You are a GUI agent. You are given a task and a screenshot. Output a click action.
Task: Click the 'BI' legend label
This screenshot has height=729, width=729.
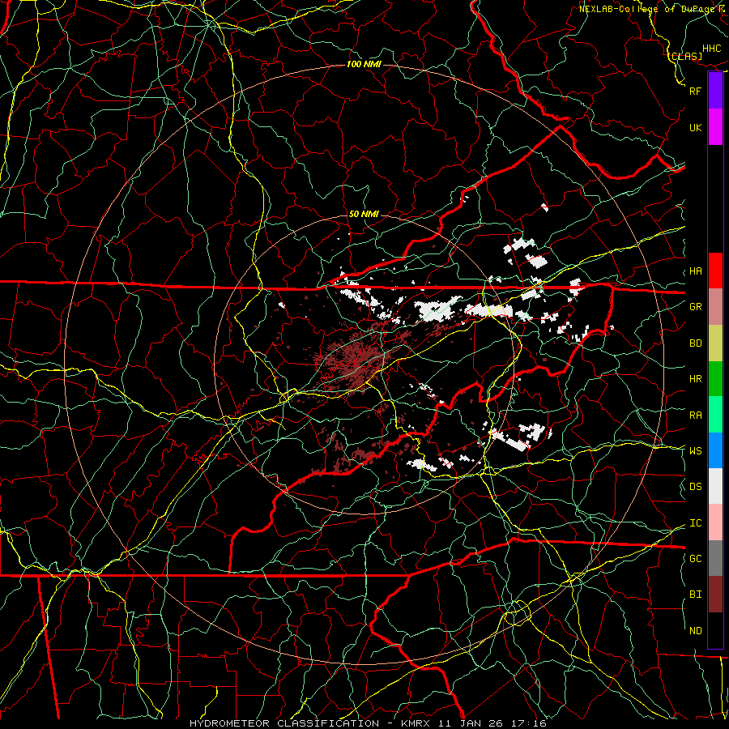(x=695, y=595)
